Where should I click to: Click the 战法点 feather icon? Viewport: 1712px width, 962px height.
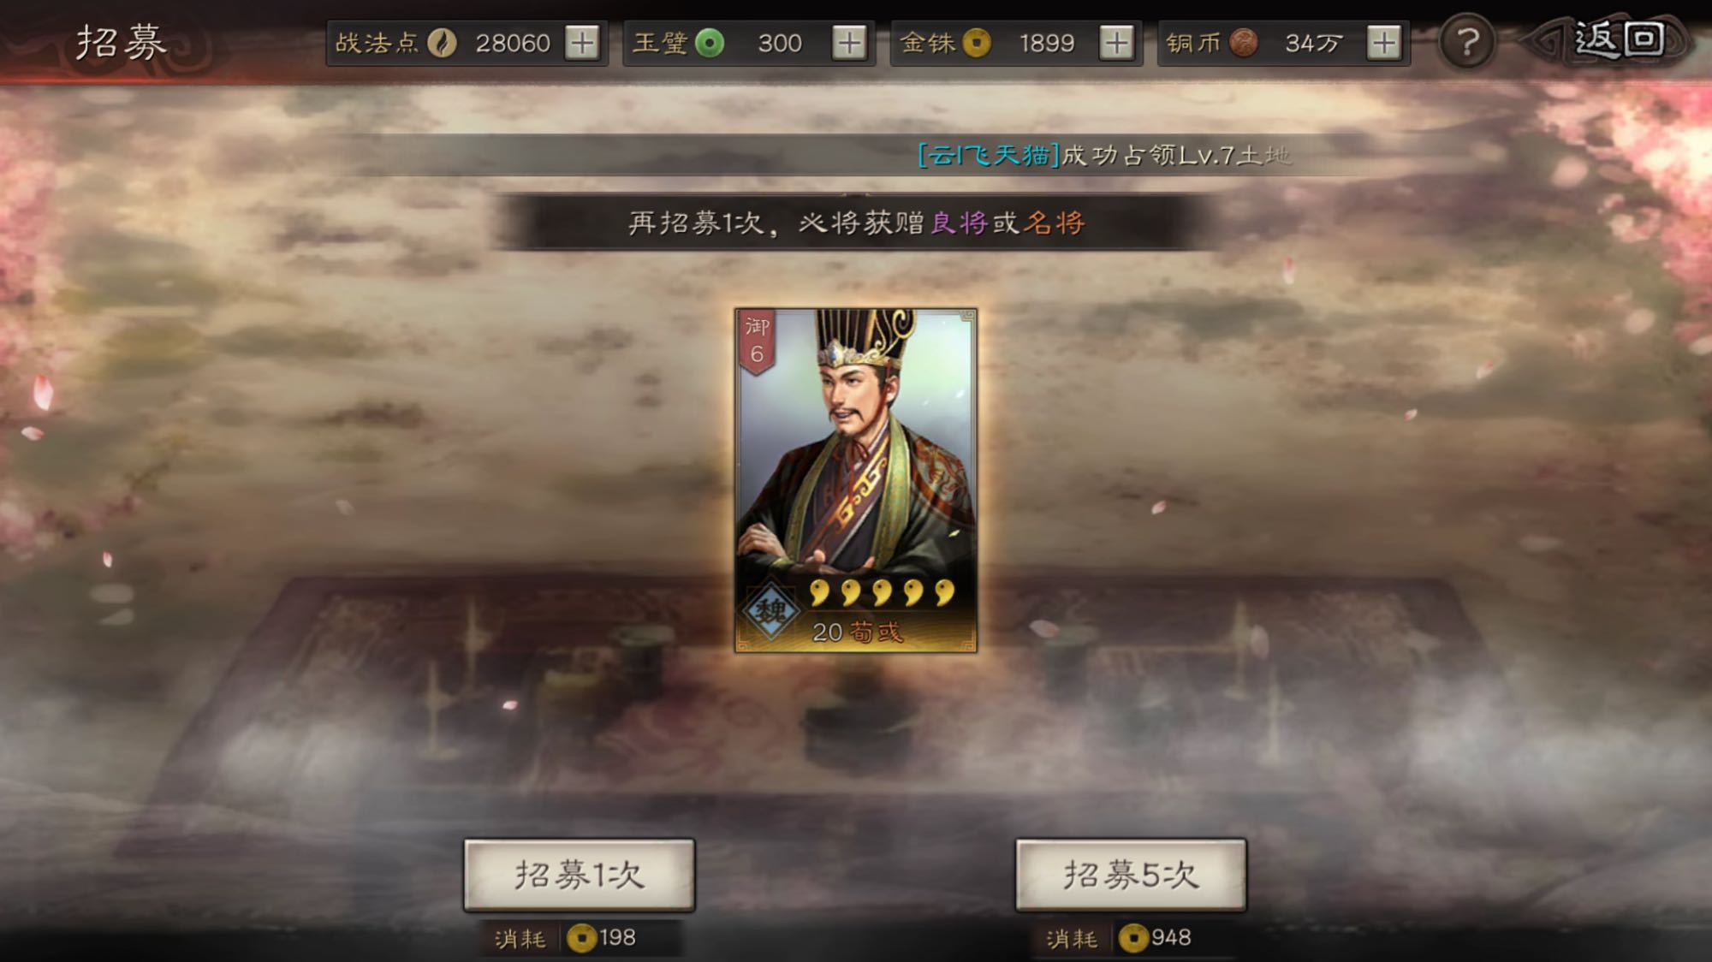pos(442,43)
